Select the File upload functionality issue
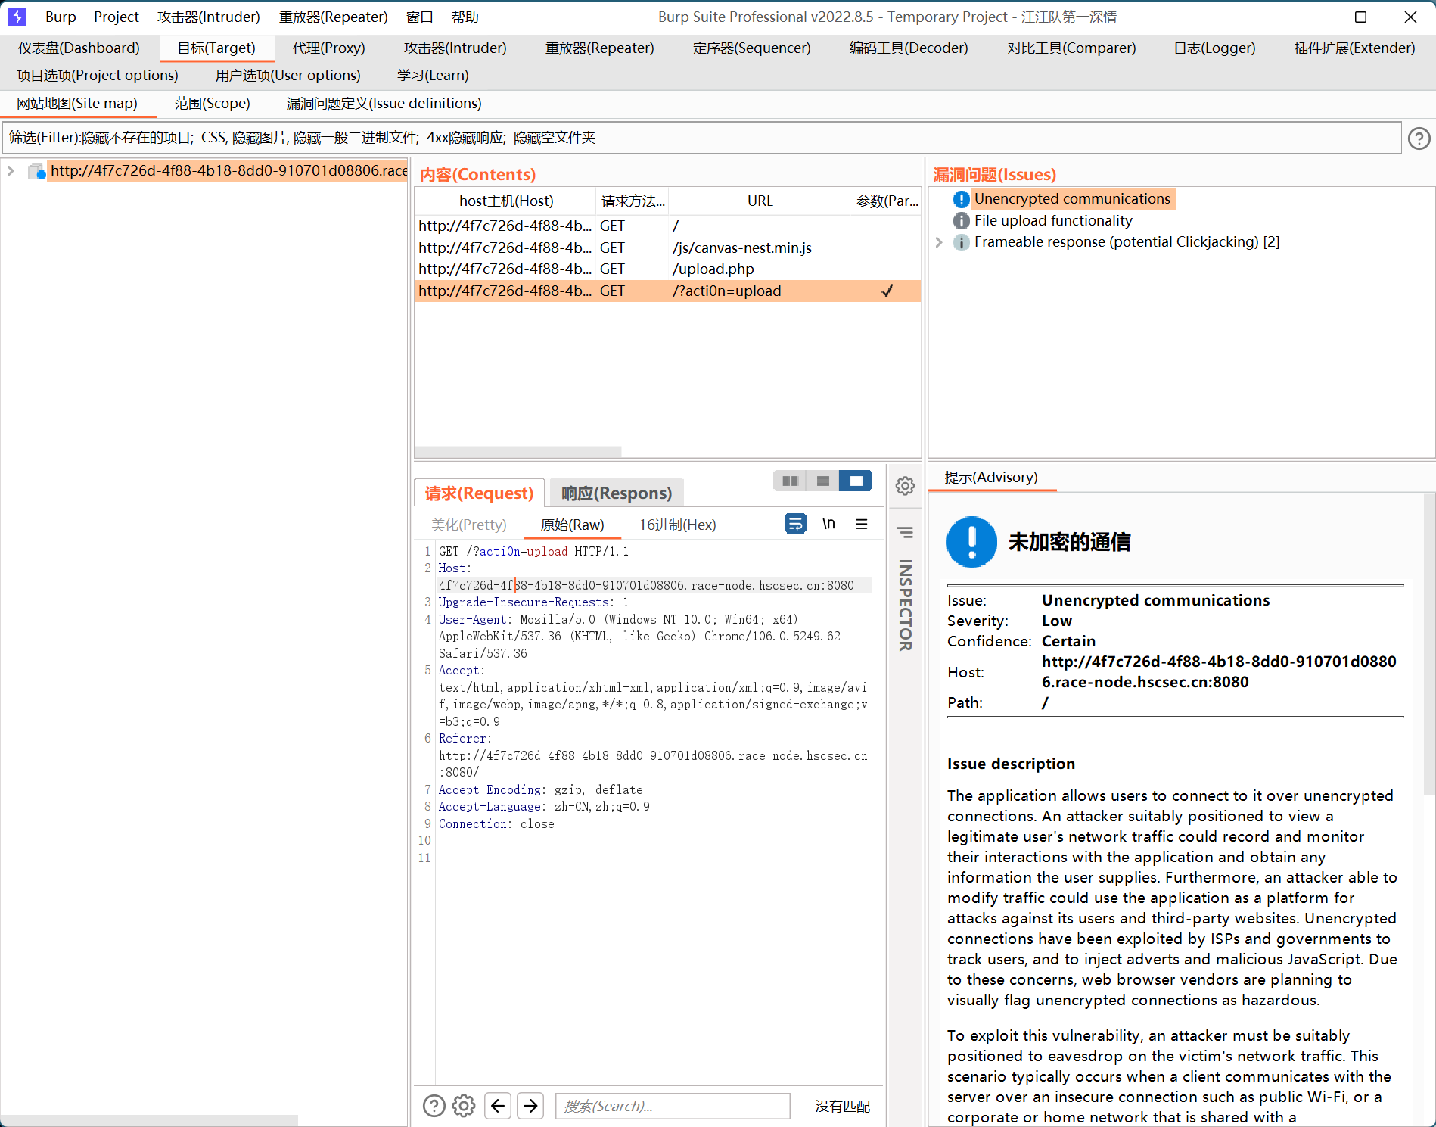Screen dimensions: 1436x1127 click(x=1053, y=220)
